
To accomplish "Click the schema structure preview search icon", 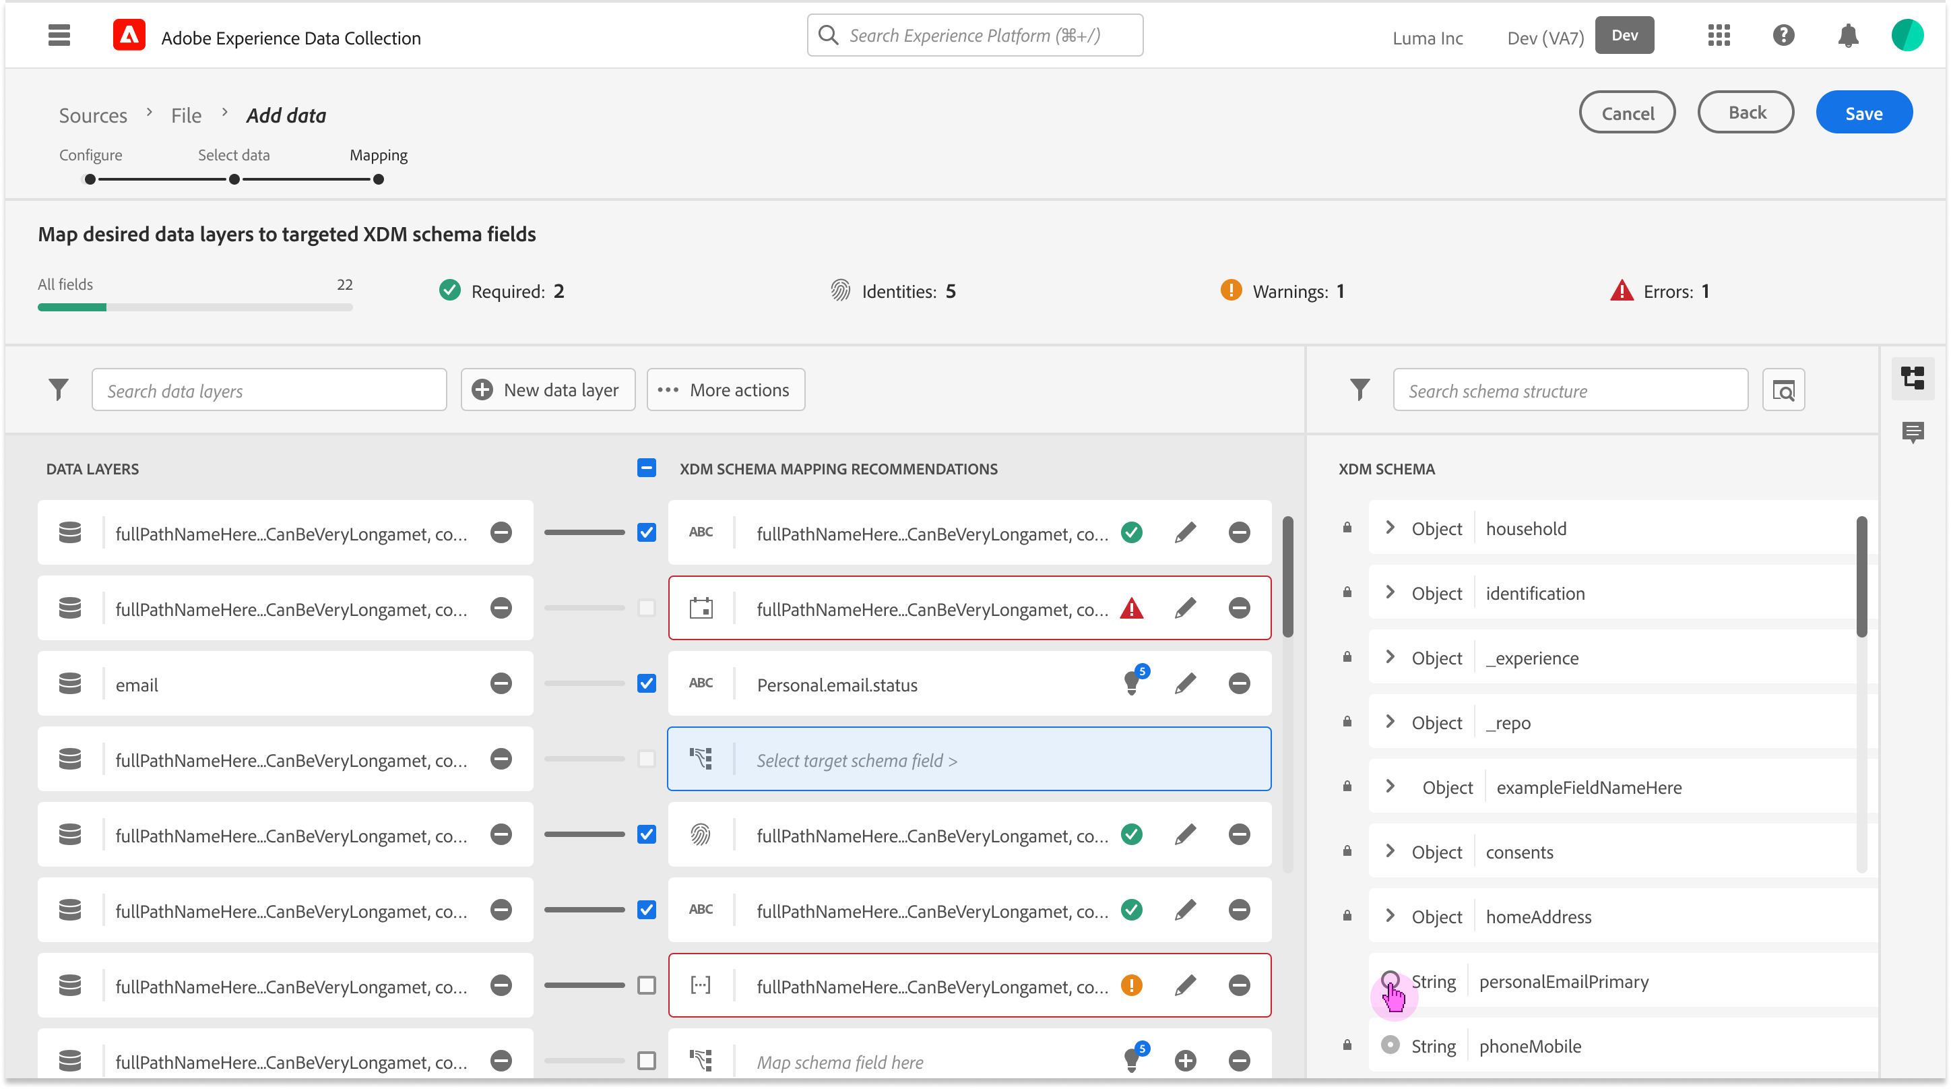I will click(x=1785, y=390).
